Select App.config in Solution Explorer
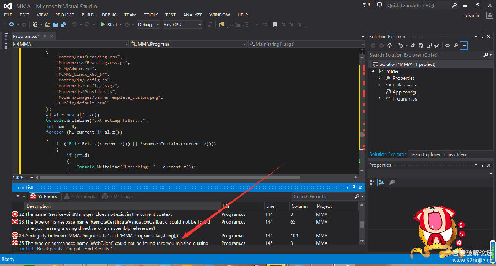The width and height of the screenshot is (496, 266). (405, 92)
